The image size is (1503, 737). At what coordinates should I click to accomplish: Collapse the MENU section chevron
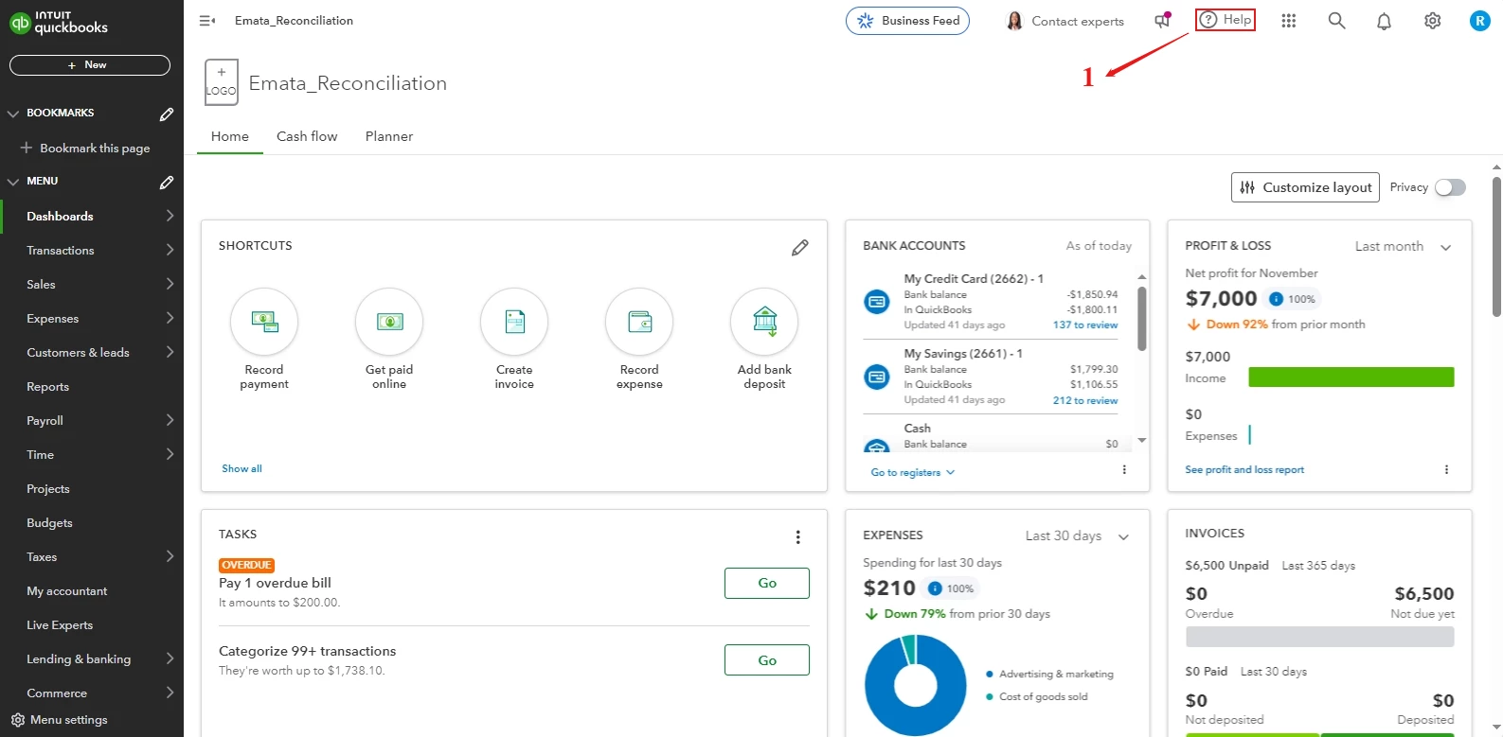[13, 182]
